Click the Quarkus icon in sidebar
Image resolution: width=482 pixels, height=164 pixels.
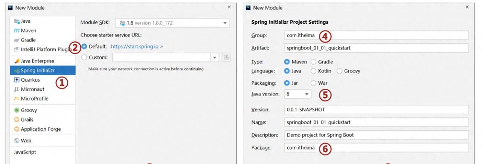pyautogui.click(x=17, y=80)
